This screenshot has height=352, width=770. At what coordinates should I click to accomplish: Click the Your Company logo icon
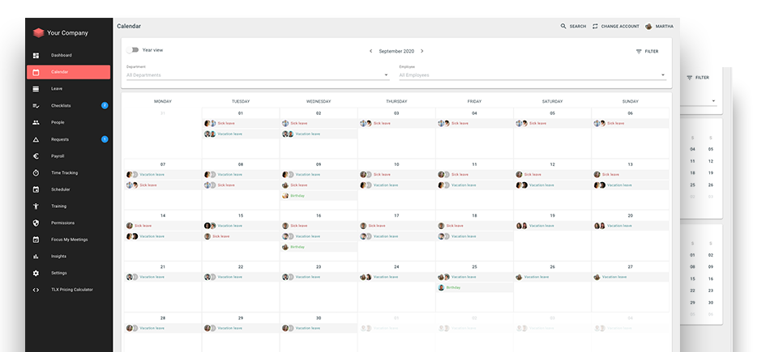[38, 33]
